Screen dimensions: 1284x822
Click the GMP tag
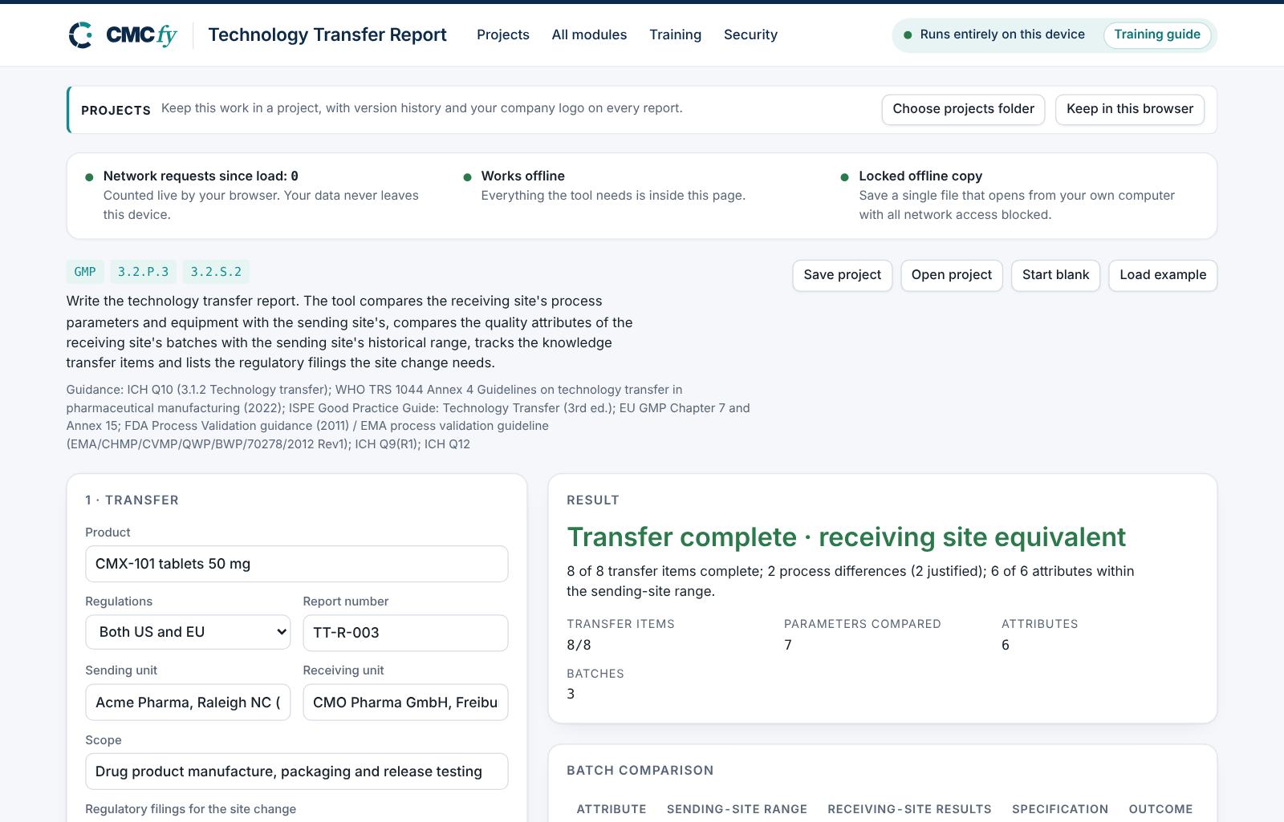pos(85,272)
